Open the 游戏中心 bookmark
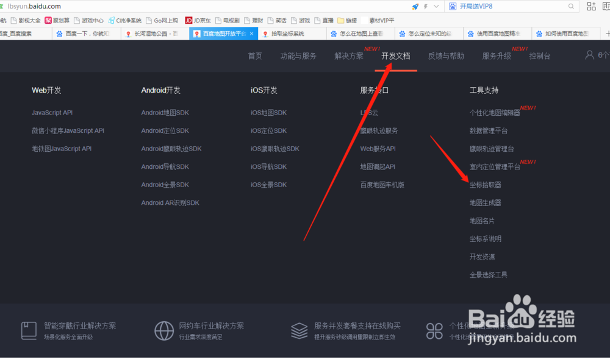This screenshot has width=610, height=359. pos(88,21)
